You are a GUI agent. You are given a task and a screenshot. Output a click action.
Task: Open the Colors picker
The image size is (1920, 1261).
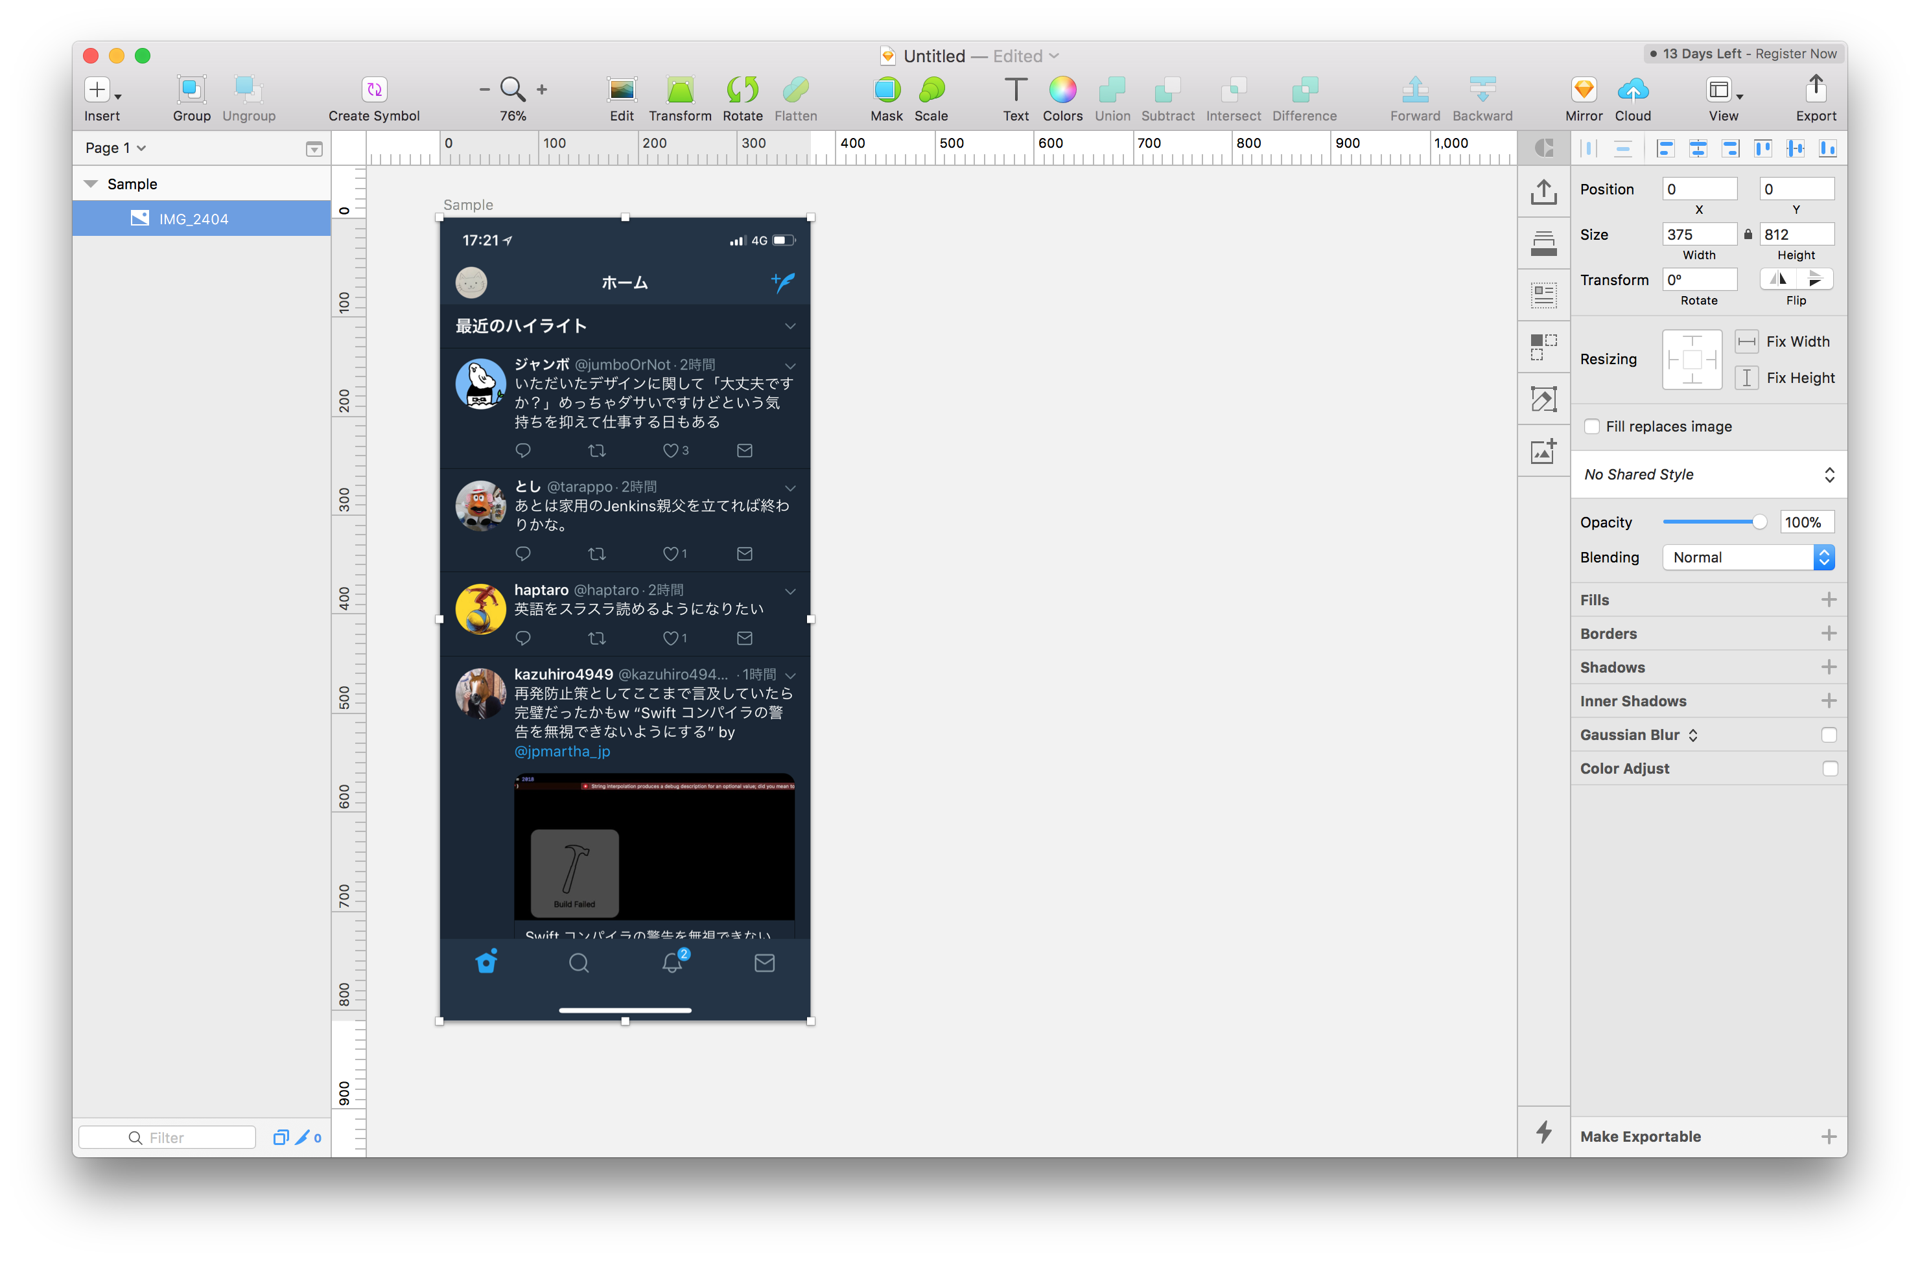coord(1062,89)
